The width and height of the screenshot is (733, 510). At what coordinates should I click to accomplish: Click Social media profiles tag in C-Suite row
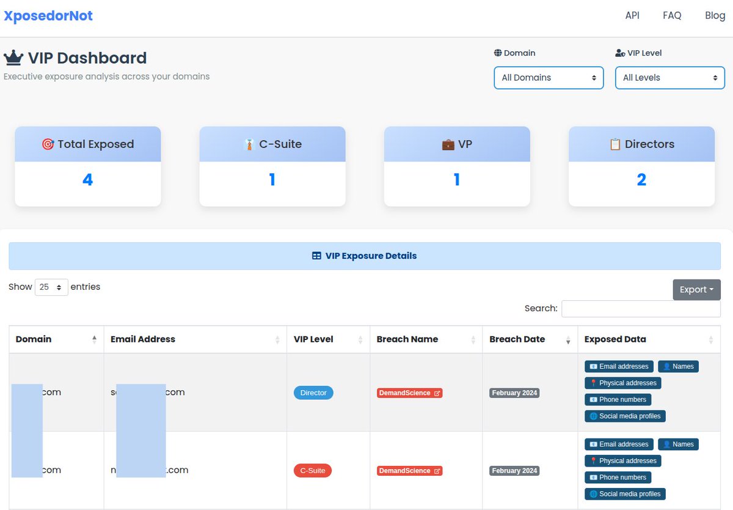coord(625,493)
